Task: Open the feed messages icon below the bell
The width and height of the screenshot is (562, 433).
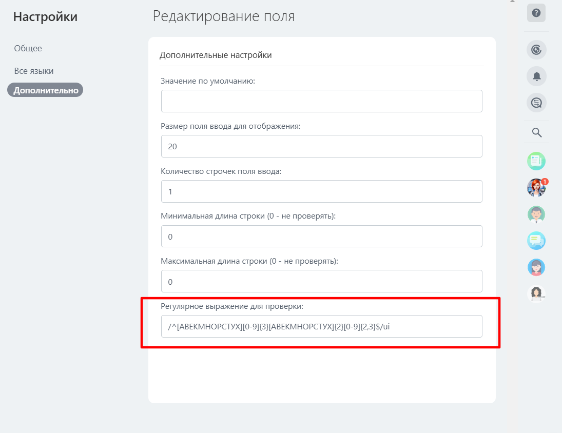Action: tap(536, 103)
